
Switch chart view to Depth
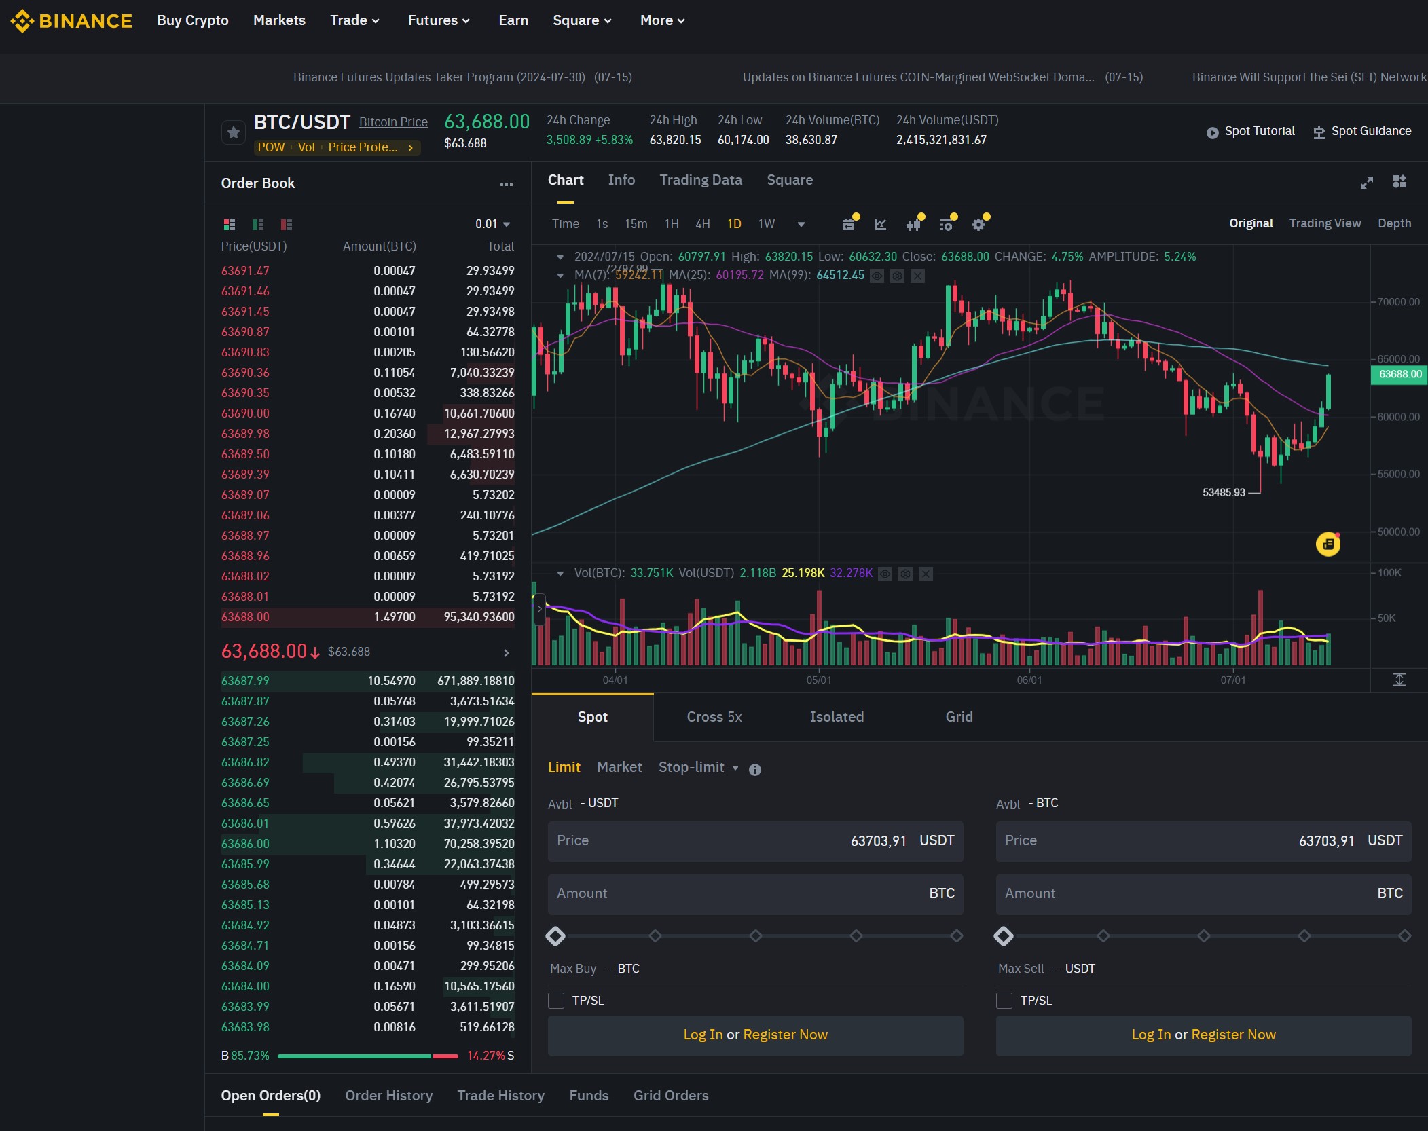tap(1394, 223)
